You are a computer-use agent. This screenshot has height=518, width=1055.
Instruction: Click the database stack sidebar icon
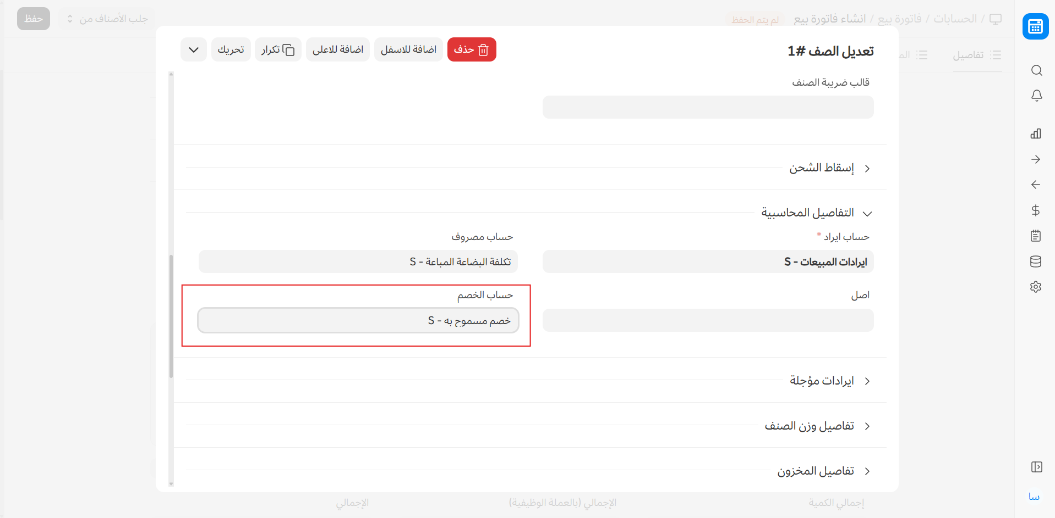pos(1036,261)
